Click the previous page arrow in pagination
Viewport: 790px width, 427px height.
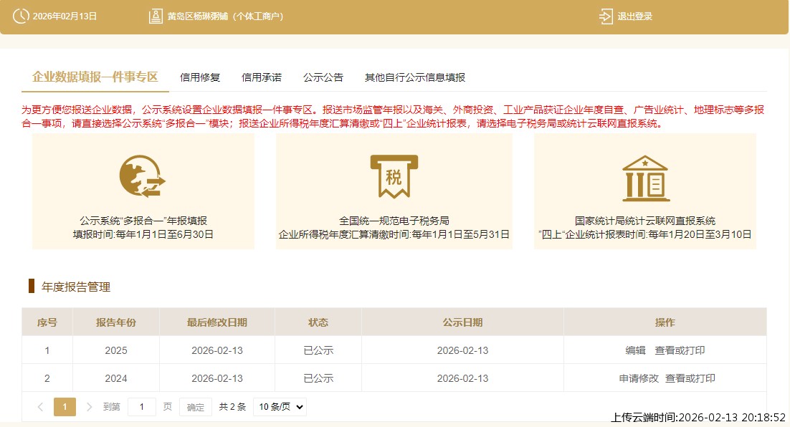(x=40, y=406)
